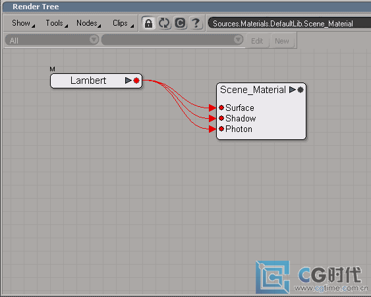Open the Show menu

coord(23,23)
